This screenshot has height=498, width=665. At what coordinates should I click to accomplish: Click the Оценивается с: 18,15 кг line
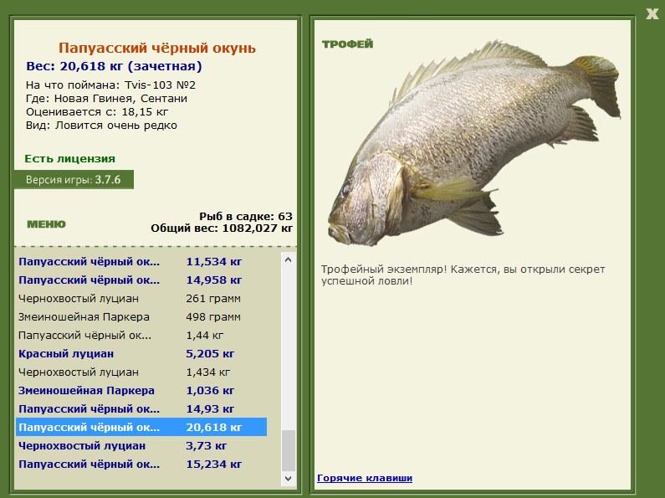(97, 112)
